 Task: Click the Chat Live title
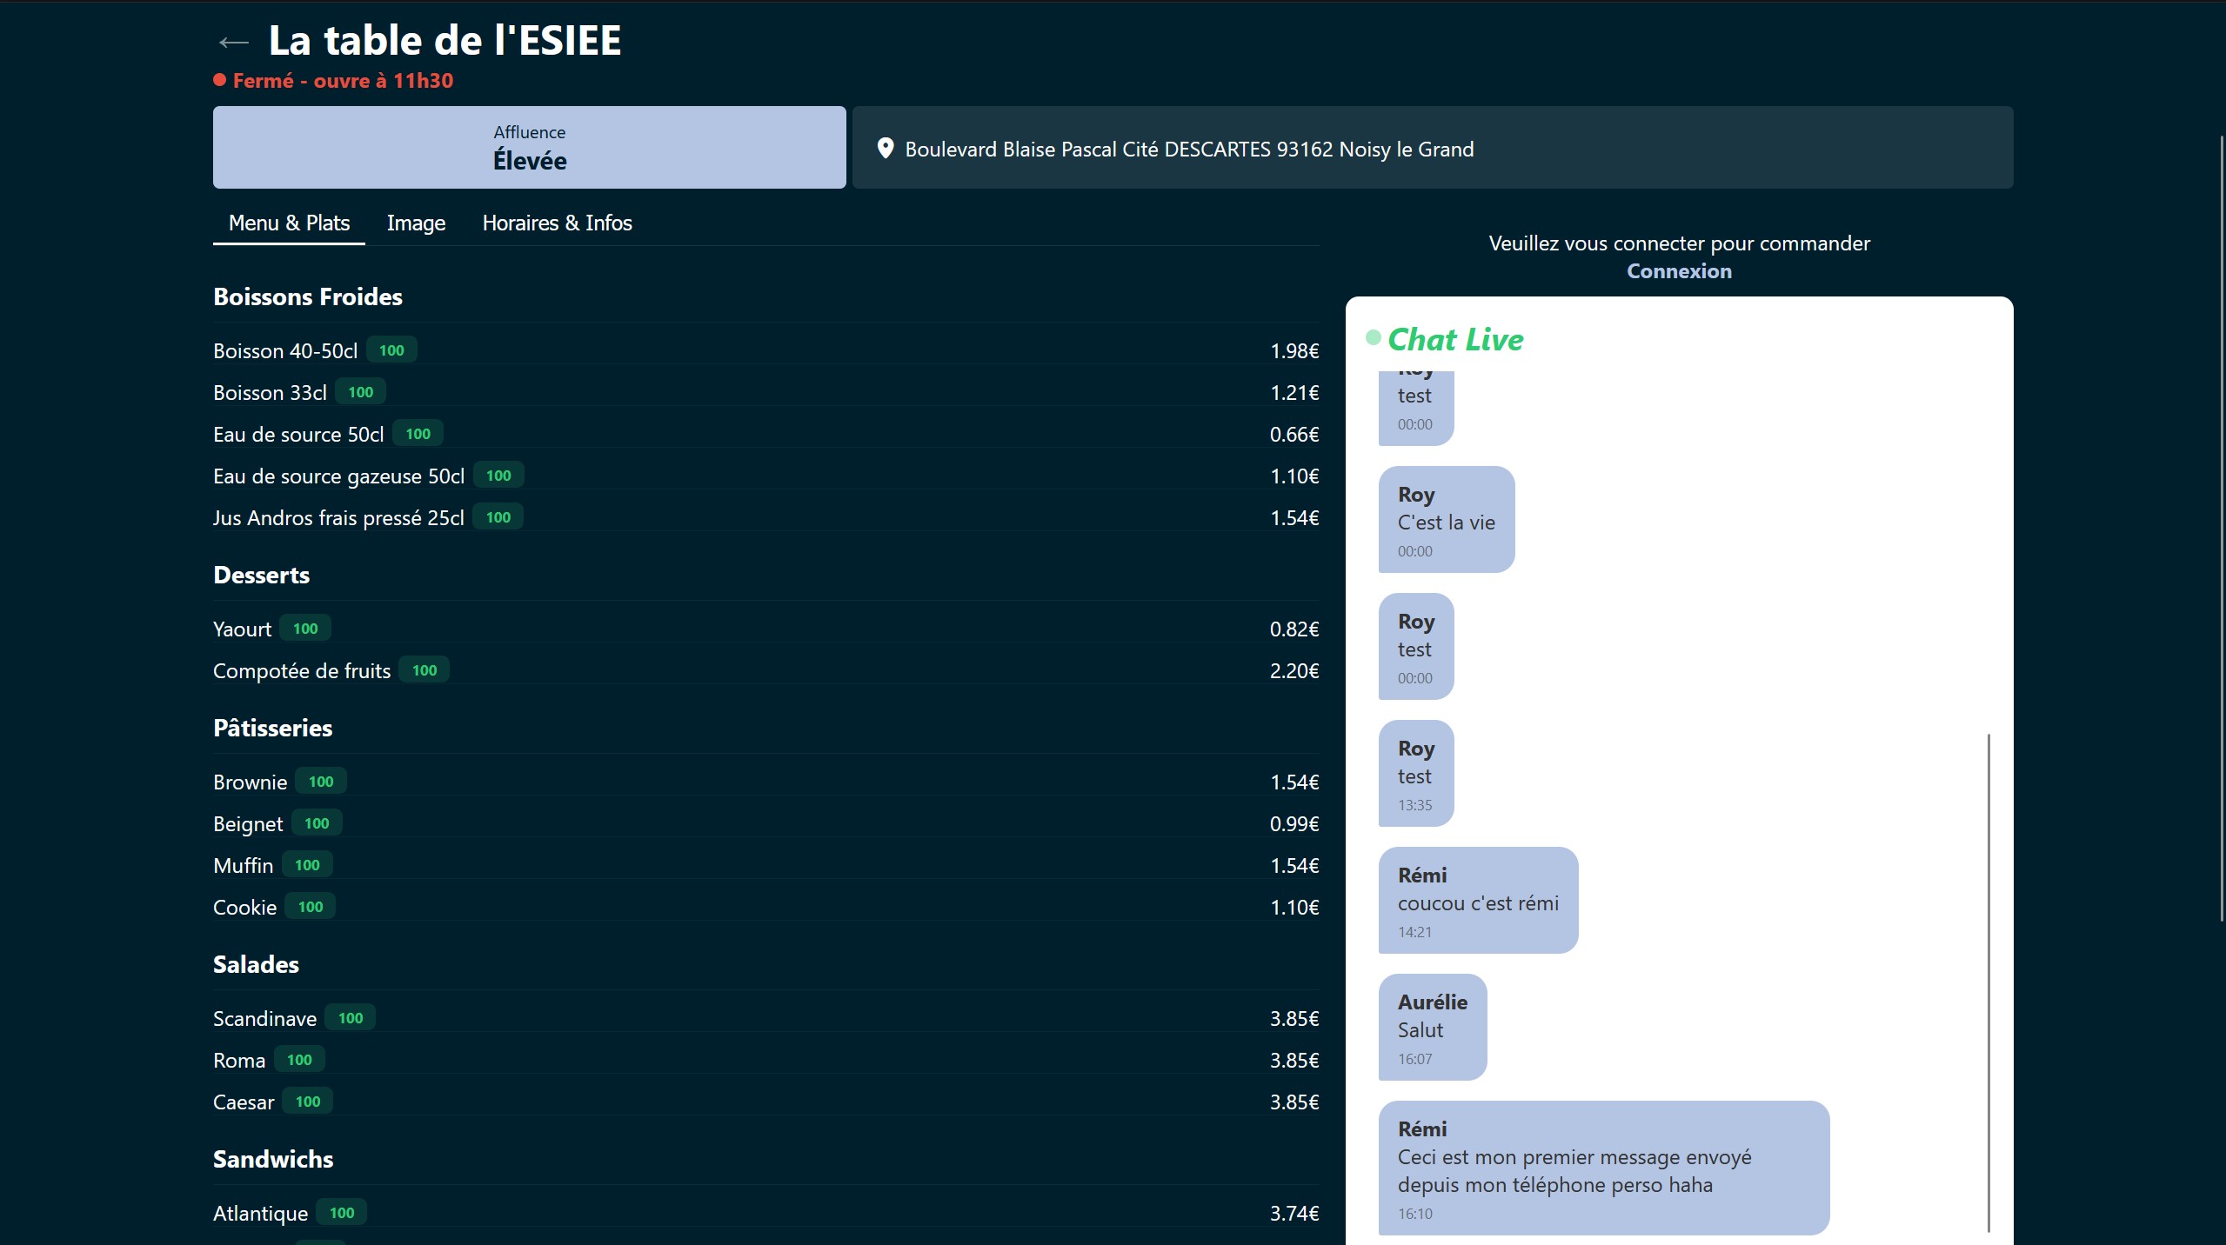coord(1455,339)
